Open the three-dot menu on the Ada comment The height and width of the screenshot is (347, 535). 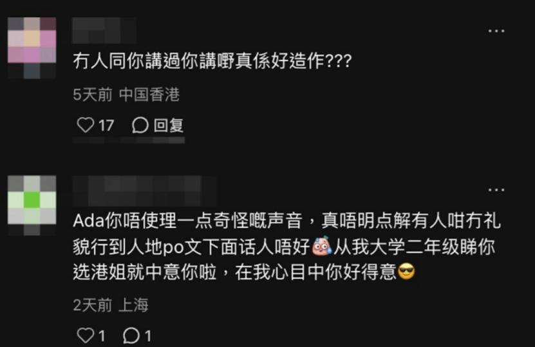click(496, 190)
